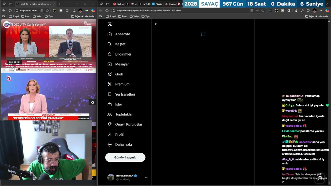
Task: Open Yayın bookmarks folder in right browser
Action: 146,16
